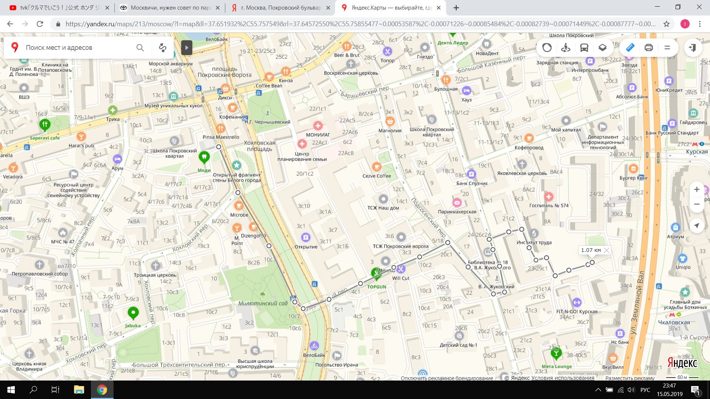
Task: Click the Microbe cafe orange icon
Action: [239, 205]
